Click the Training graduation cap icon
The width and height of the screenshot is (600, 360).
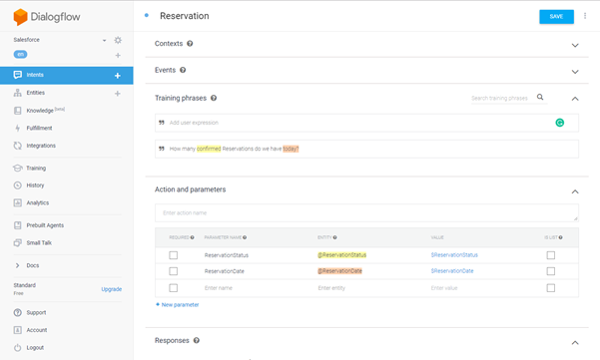tap(18, 169)
